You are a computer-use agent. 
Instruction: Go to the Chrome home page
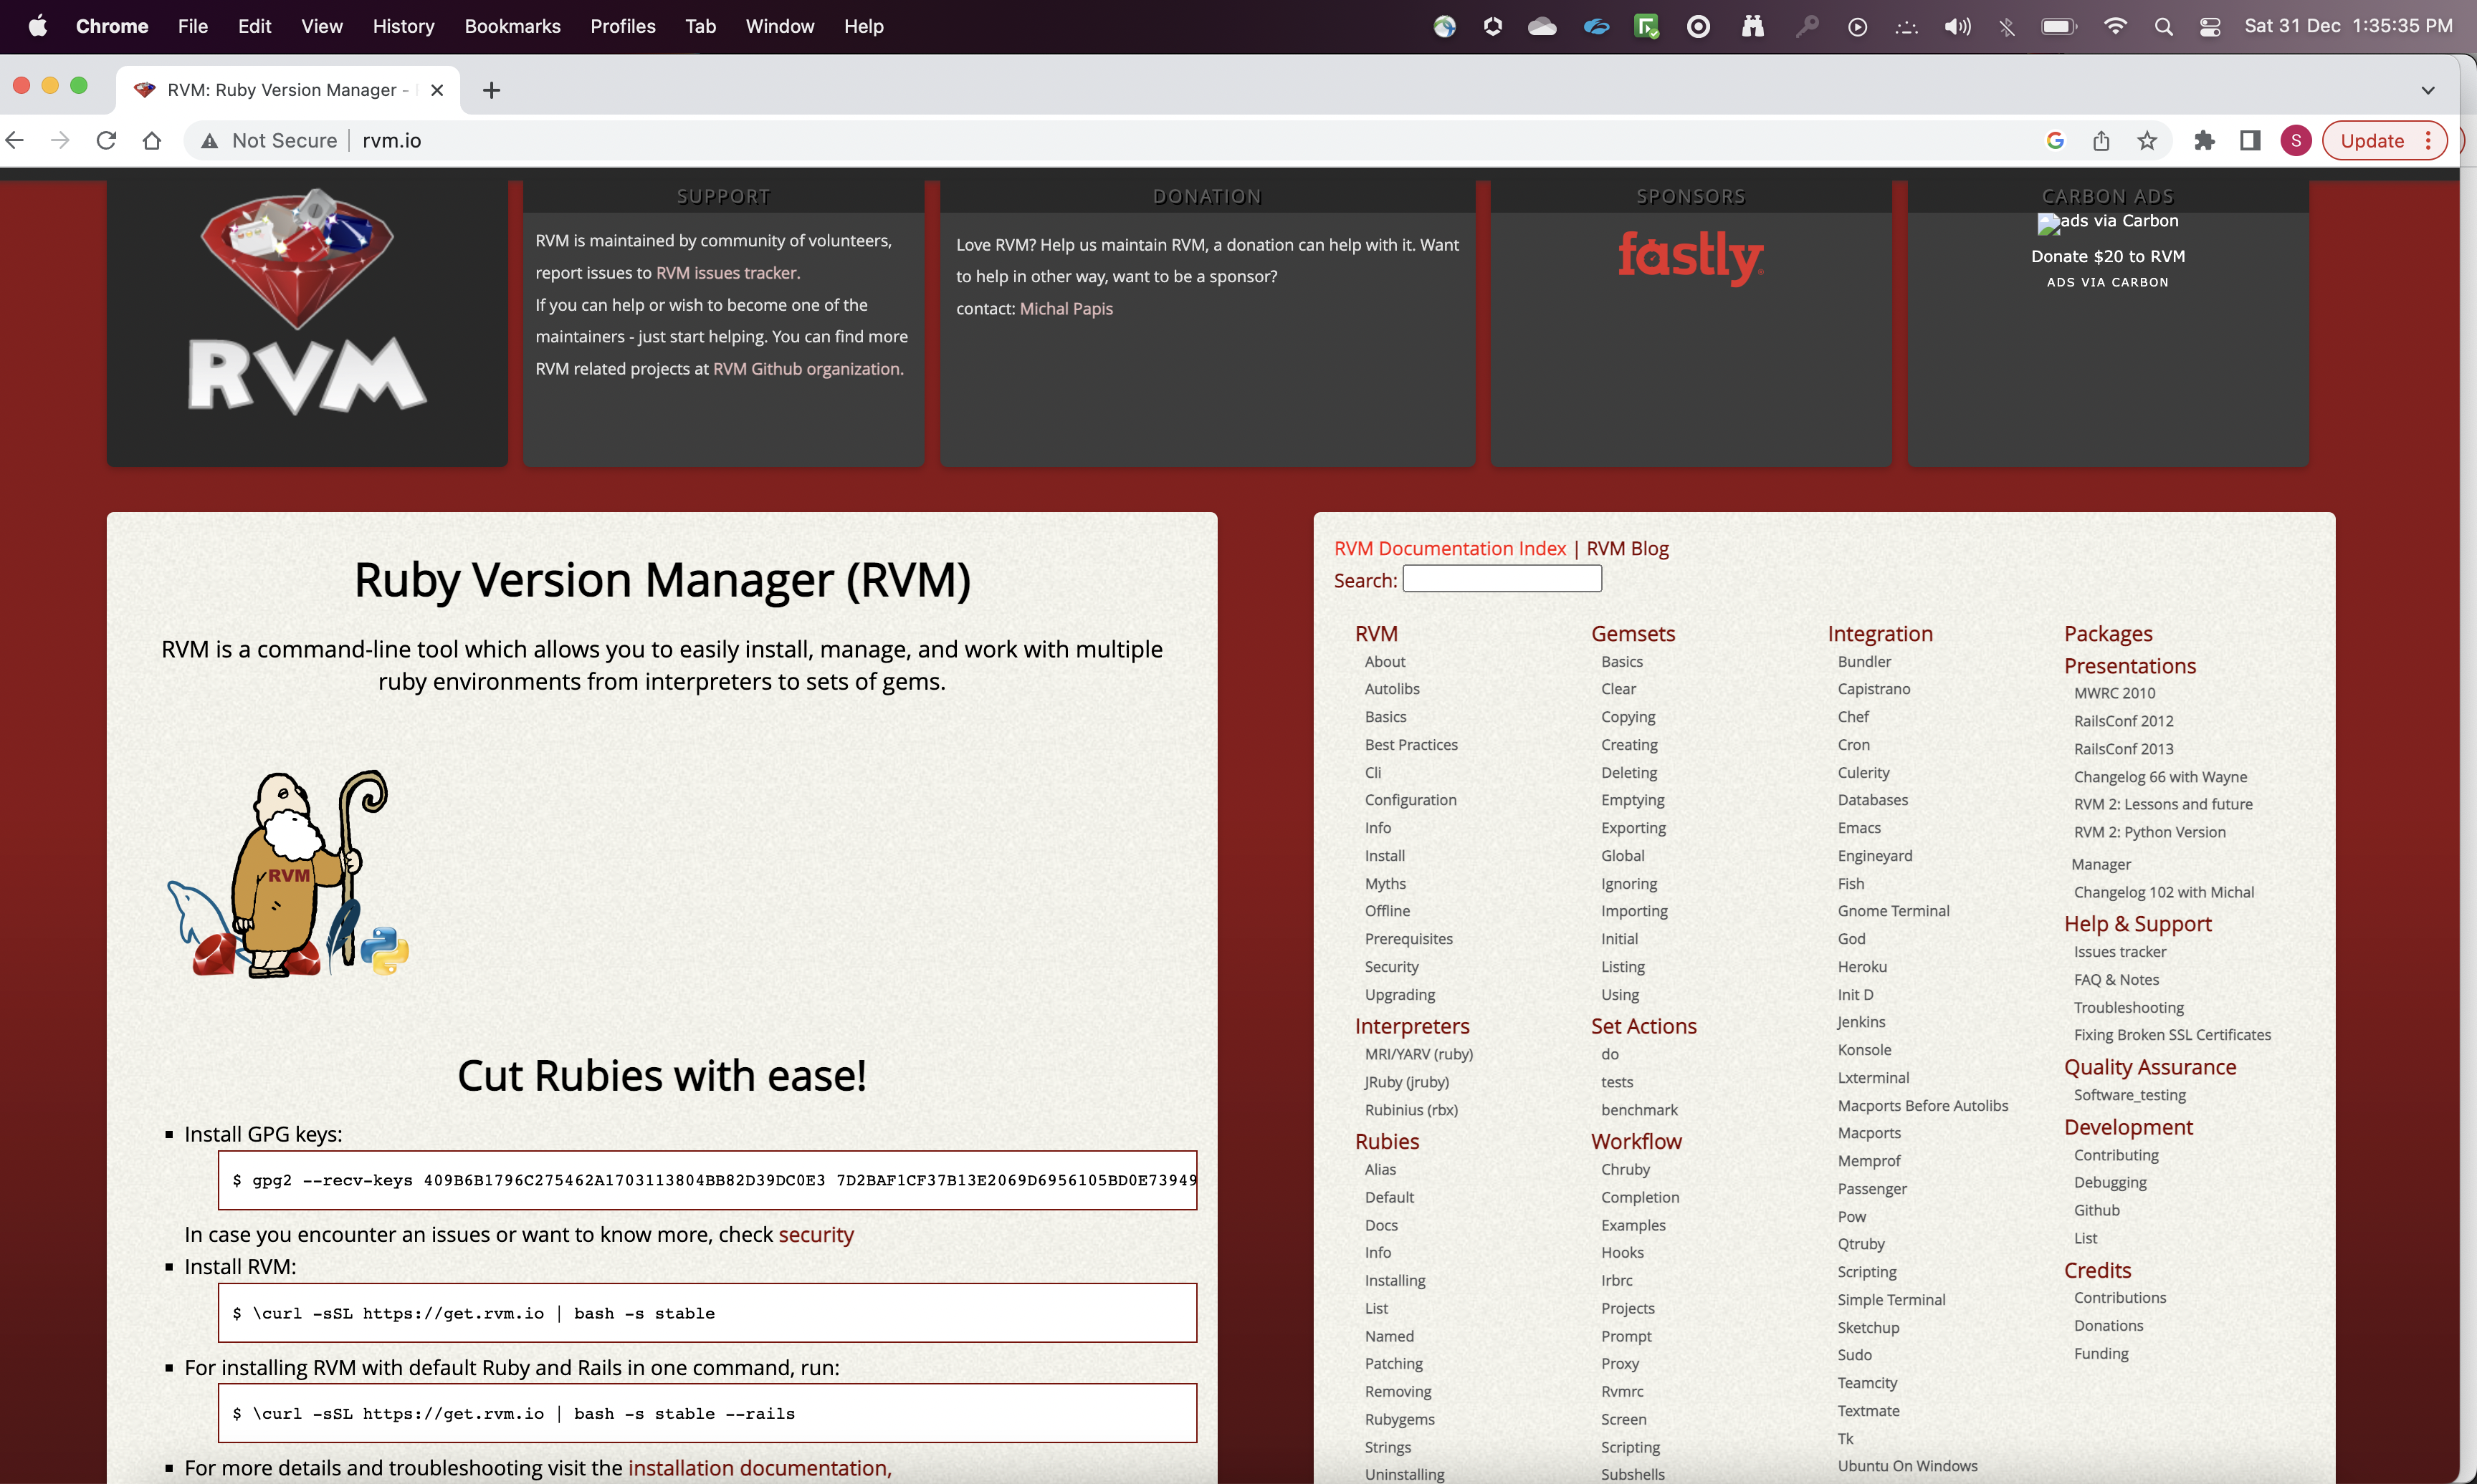[152, 141]
